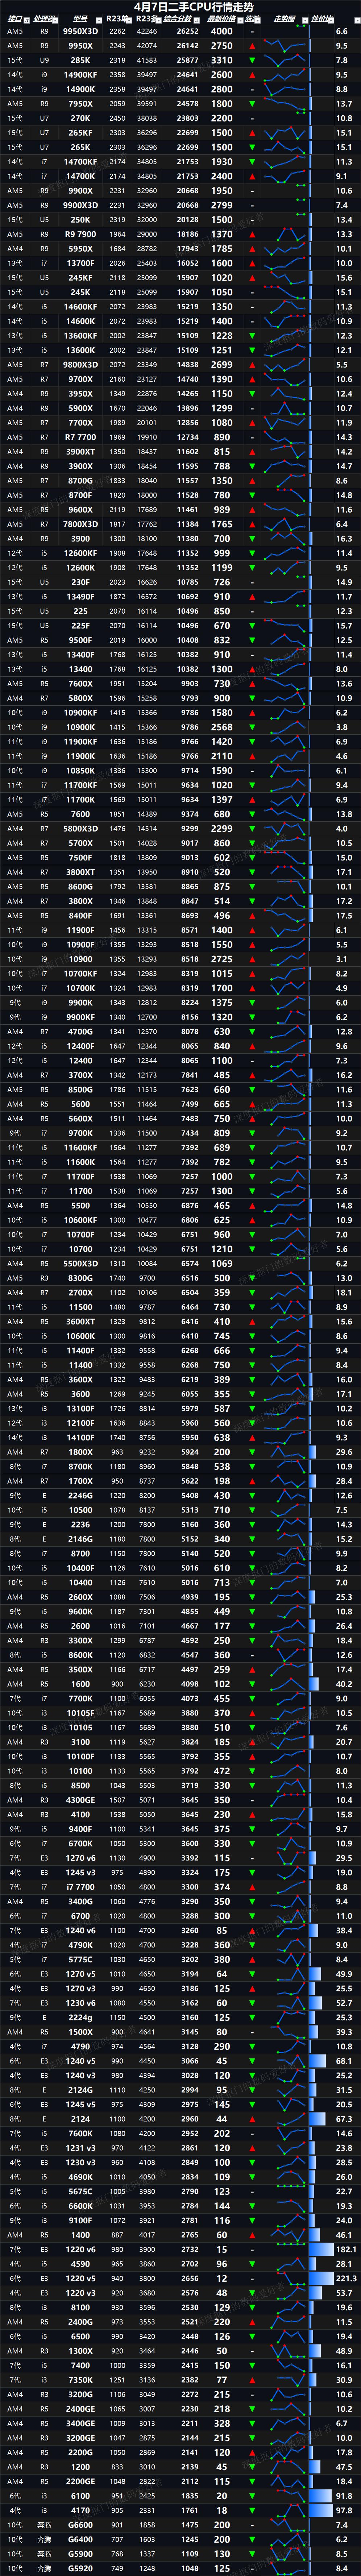361x2576 pixels.
Task: Select the red up arrow in 14700K row
Action: pos(252,176)
